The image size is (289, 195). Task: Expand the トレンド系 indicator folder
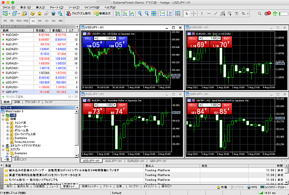pyautogui.click(x=8, y=123)
